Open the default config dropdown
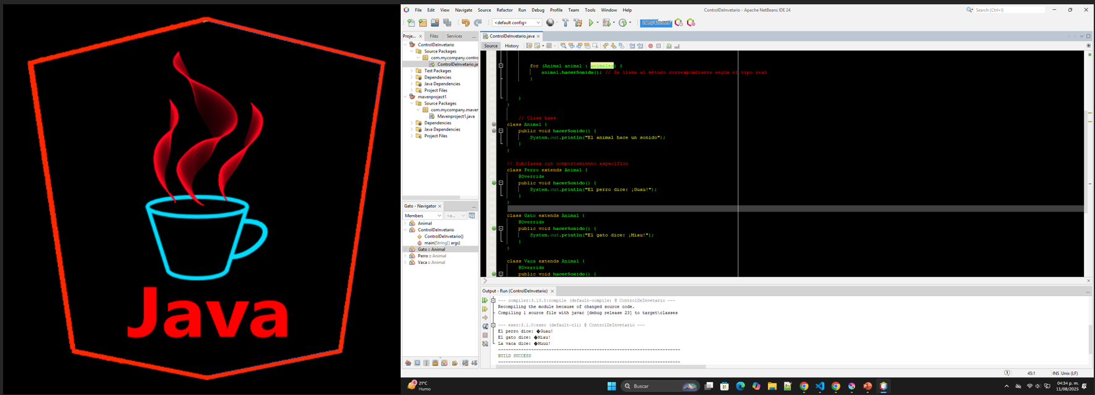 [516, 23]
